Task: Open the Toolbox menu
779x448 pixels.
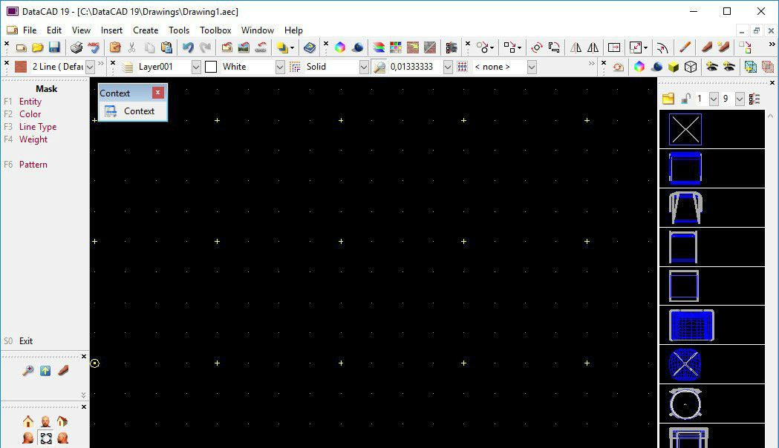Action: coord(215,30)
